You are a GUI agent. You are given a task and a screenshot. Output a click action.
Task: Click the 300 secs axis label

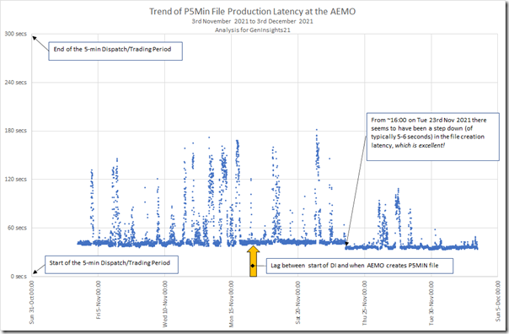coord(15,34)
